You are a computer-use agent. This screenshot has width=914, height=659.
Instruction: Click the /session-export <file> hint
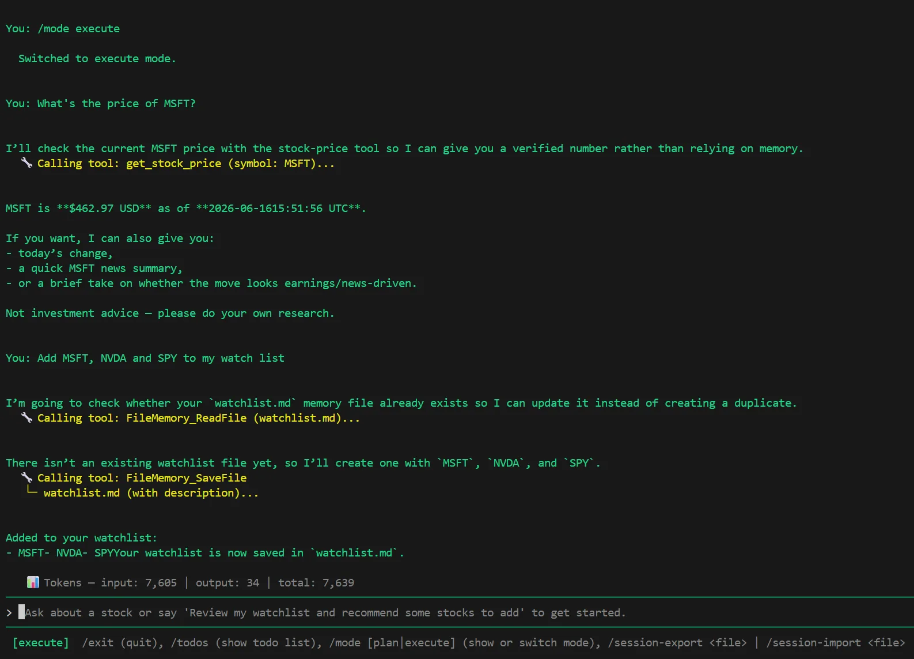677,642
